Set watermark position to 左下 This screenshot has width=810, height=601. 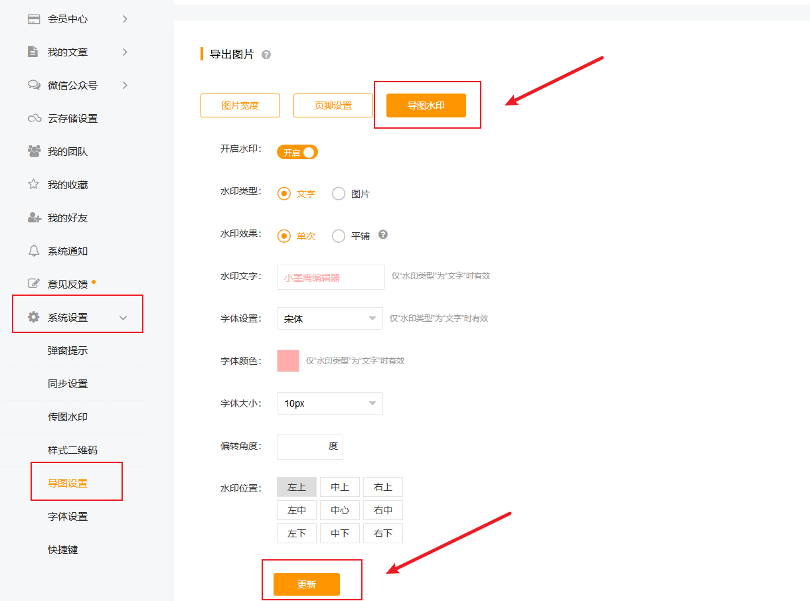point(297,533)
